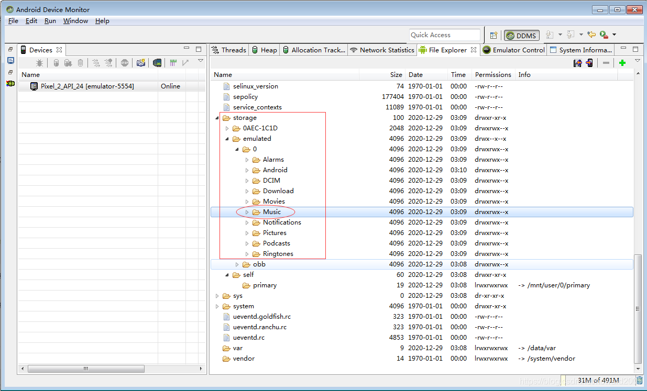This screenshot has height=391, width=647.
Task: Click the Dump HPROF file icon
Action: (68, 63)
